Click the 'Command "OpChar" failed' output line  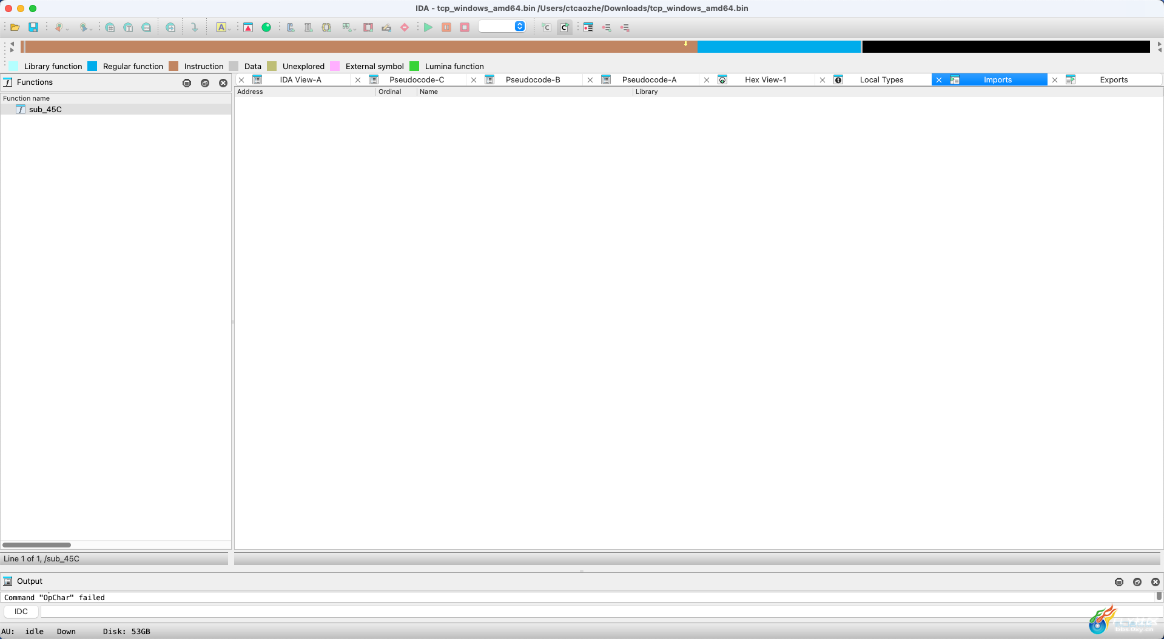click(x=55, y=597)
